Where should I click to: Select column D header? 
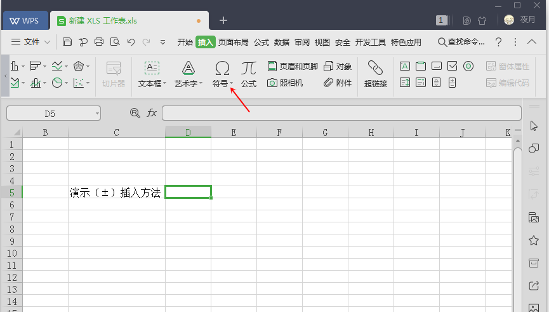coord(188,132)
